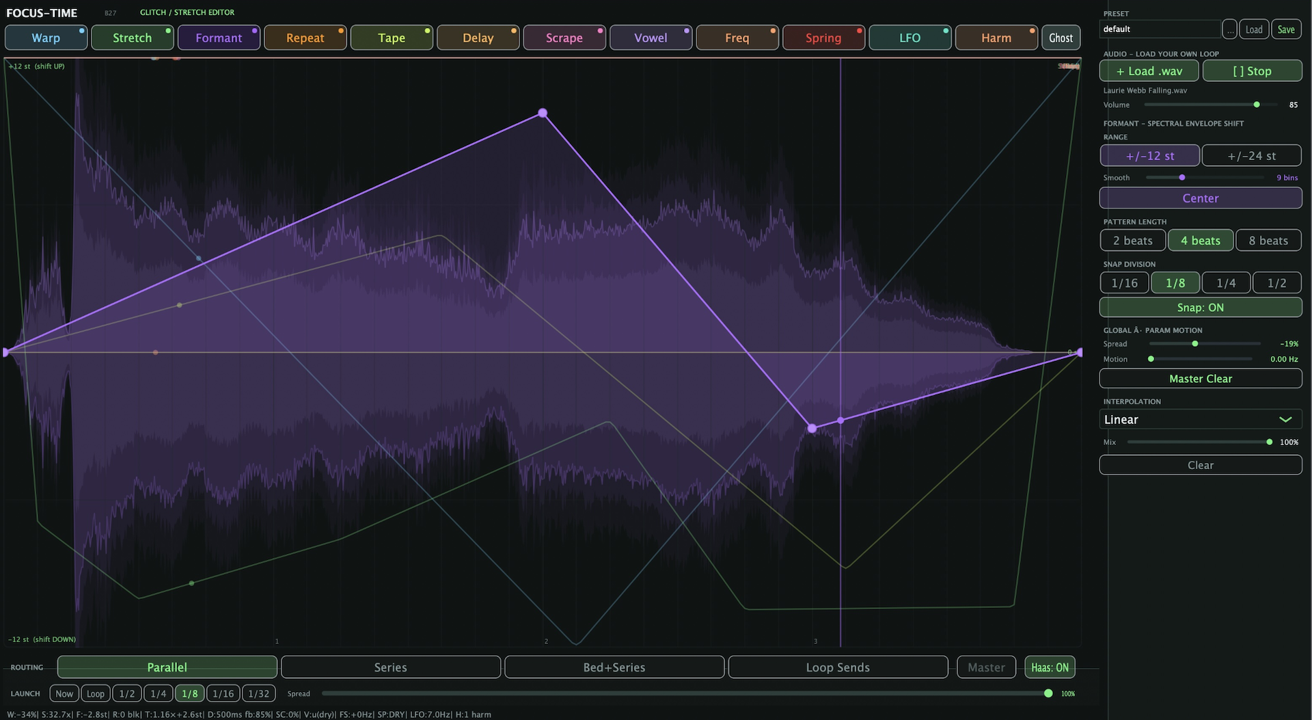Open the Scrape effect tab
The width and height of the screenshot is (1312, 720).
tap(564, 38)
